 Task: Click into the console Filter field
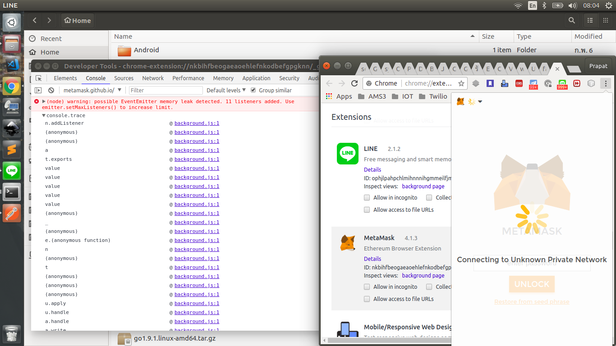pos(165,90)
